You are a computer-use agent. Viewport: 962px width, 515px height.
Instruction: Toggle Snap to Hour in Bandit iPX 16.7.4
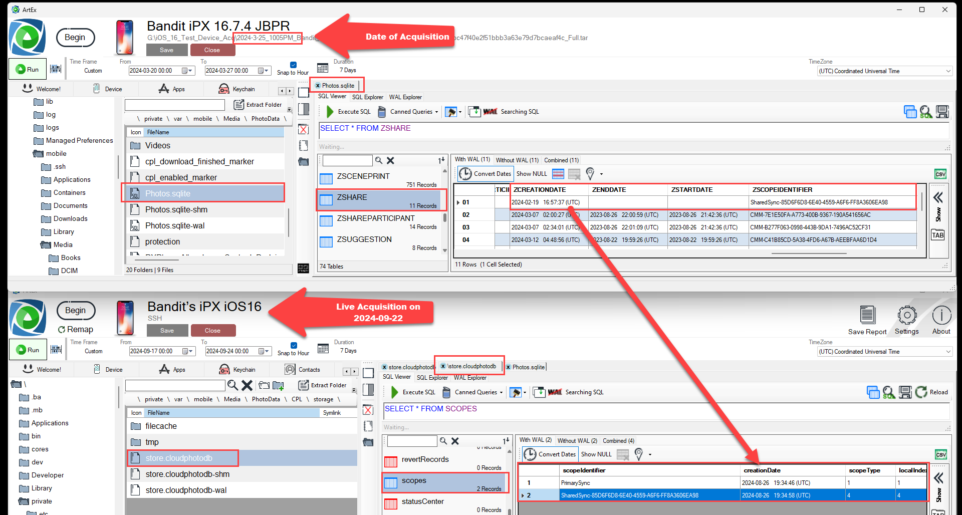click(x=293, y=65)
